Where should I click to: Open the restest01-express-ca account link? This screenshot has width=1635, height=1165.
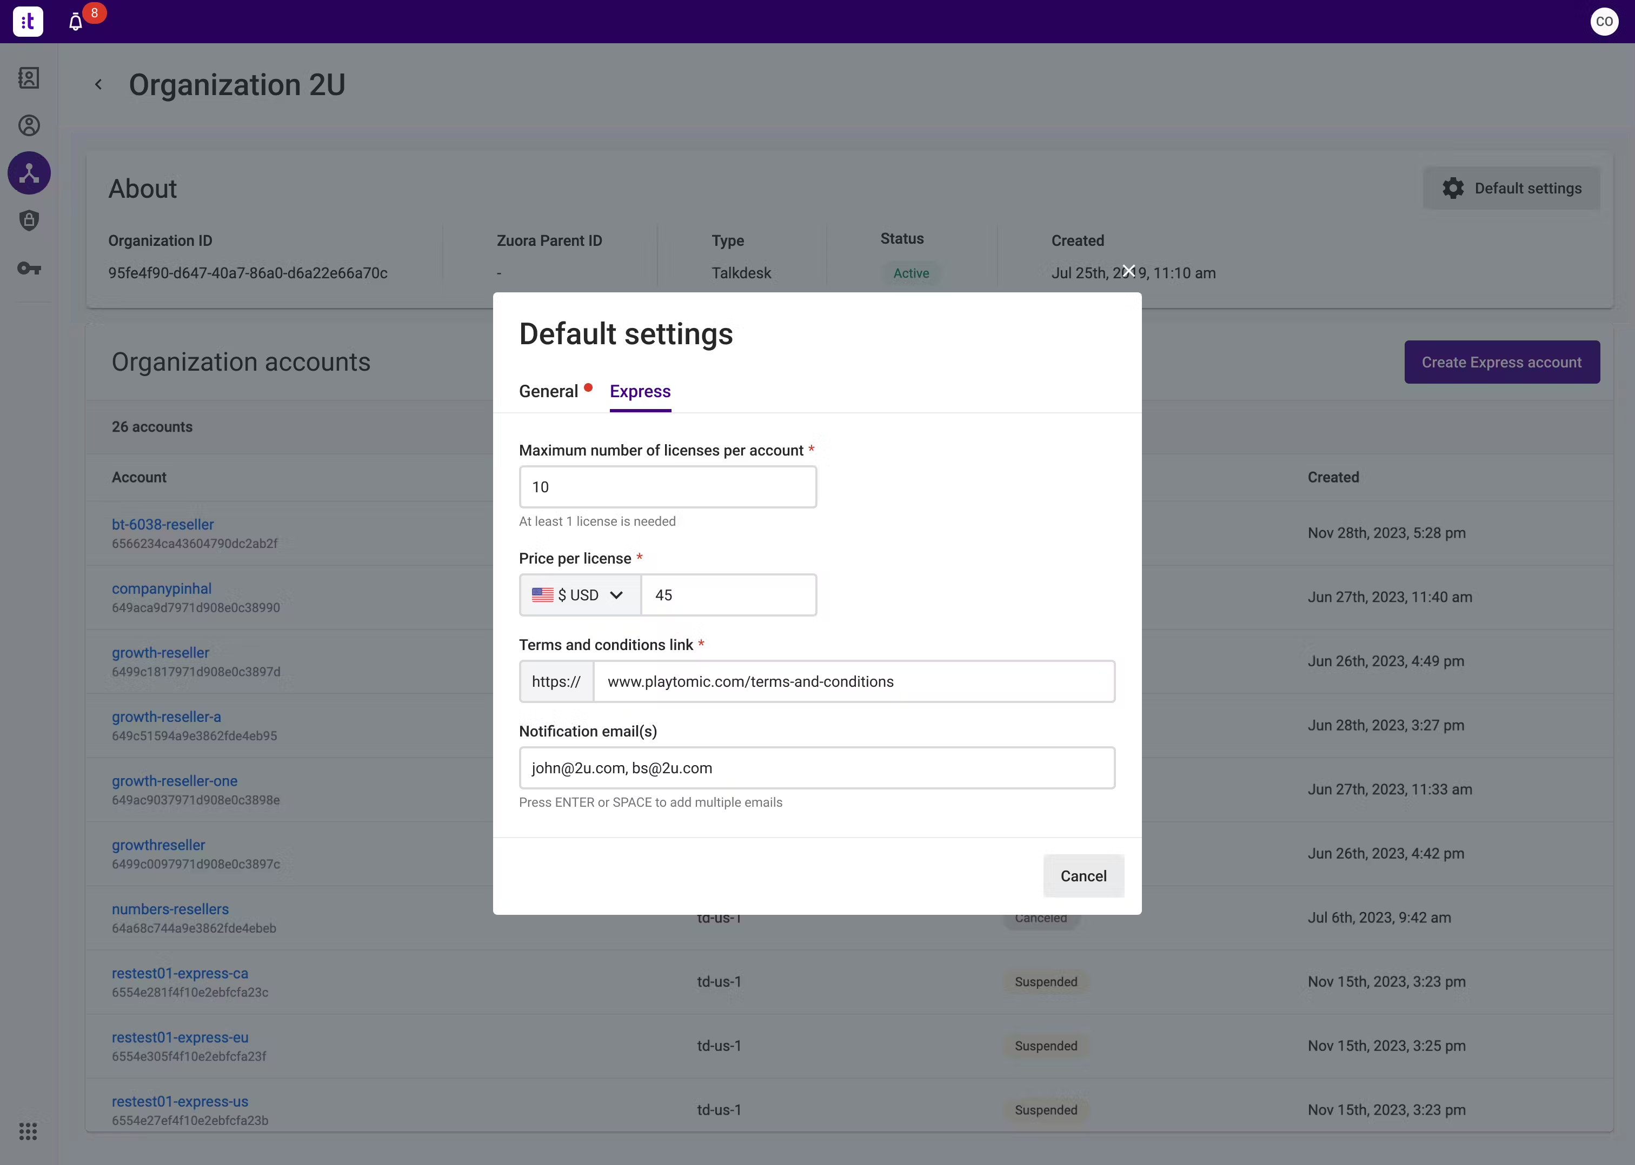click(x=180, y=974)
